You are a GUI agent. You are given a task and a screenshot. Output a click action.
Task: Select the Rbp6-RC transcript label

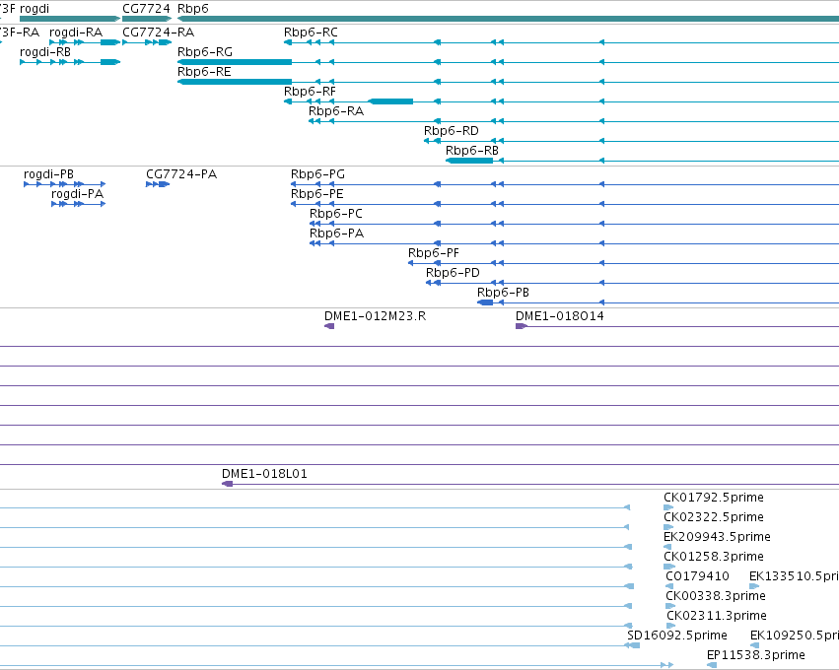311,33
